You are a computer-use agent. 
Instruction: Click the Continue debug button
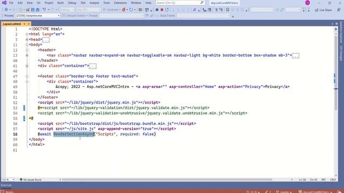111,10
